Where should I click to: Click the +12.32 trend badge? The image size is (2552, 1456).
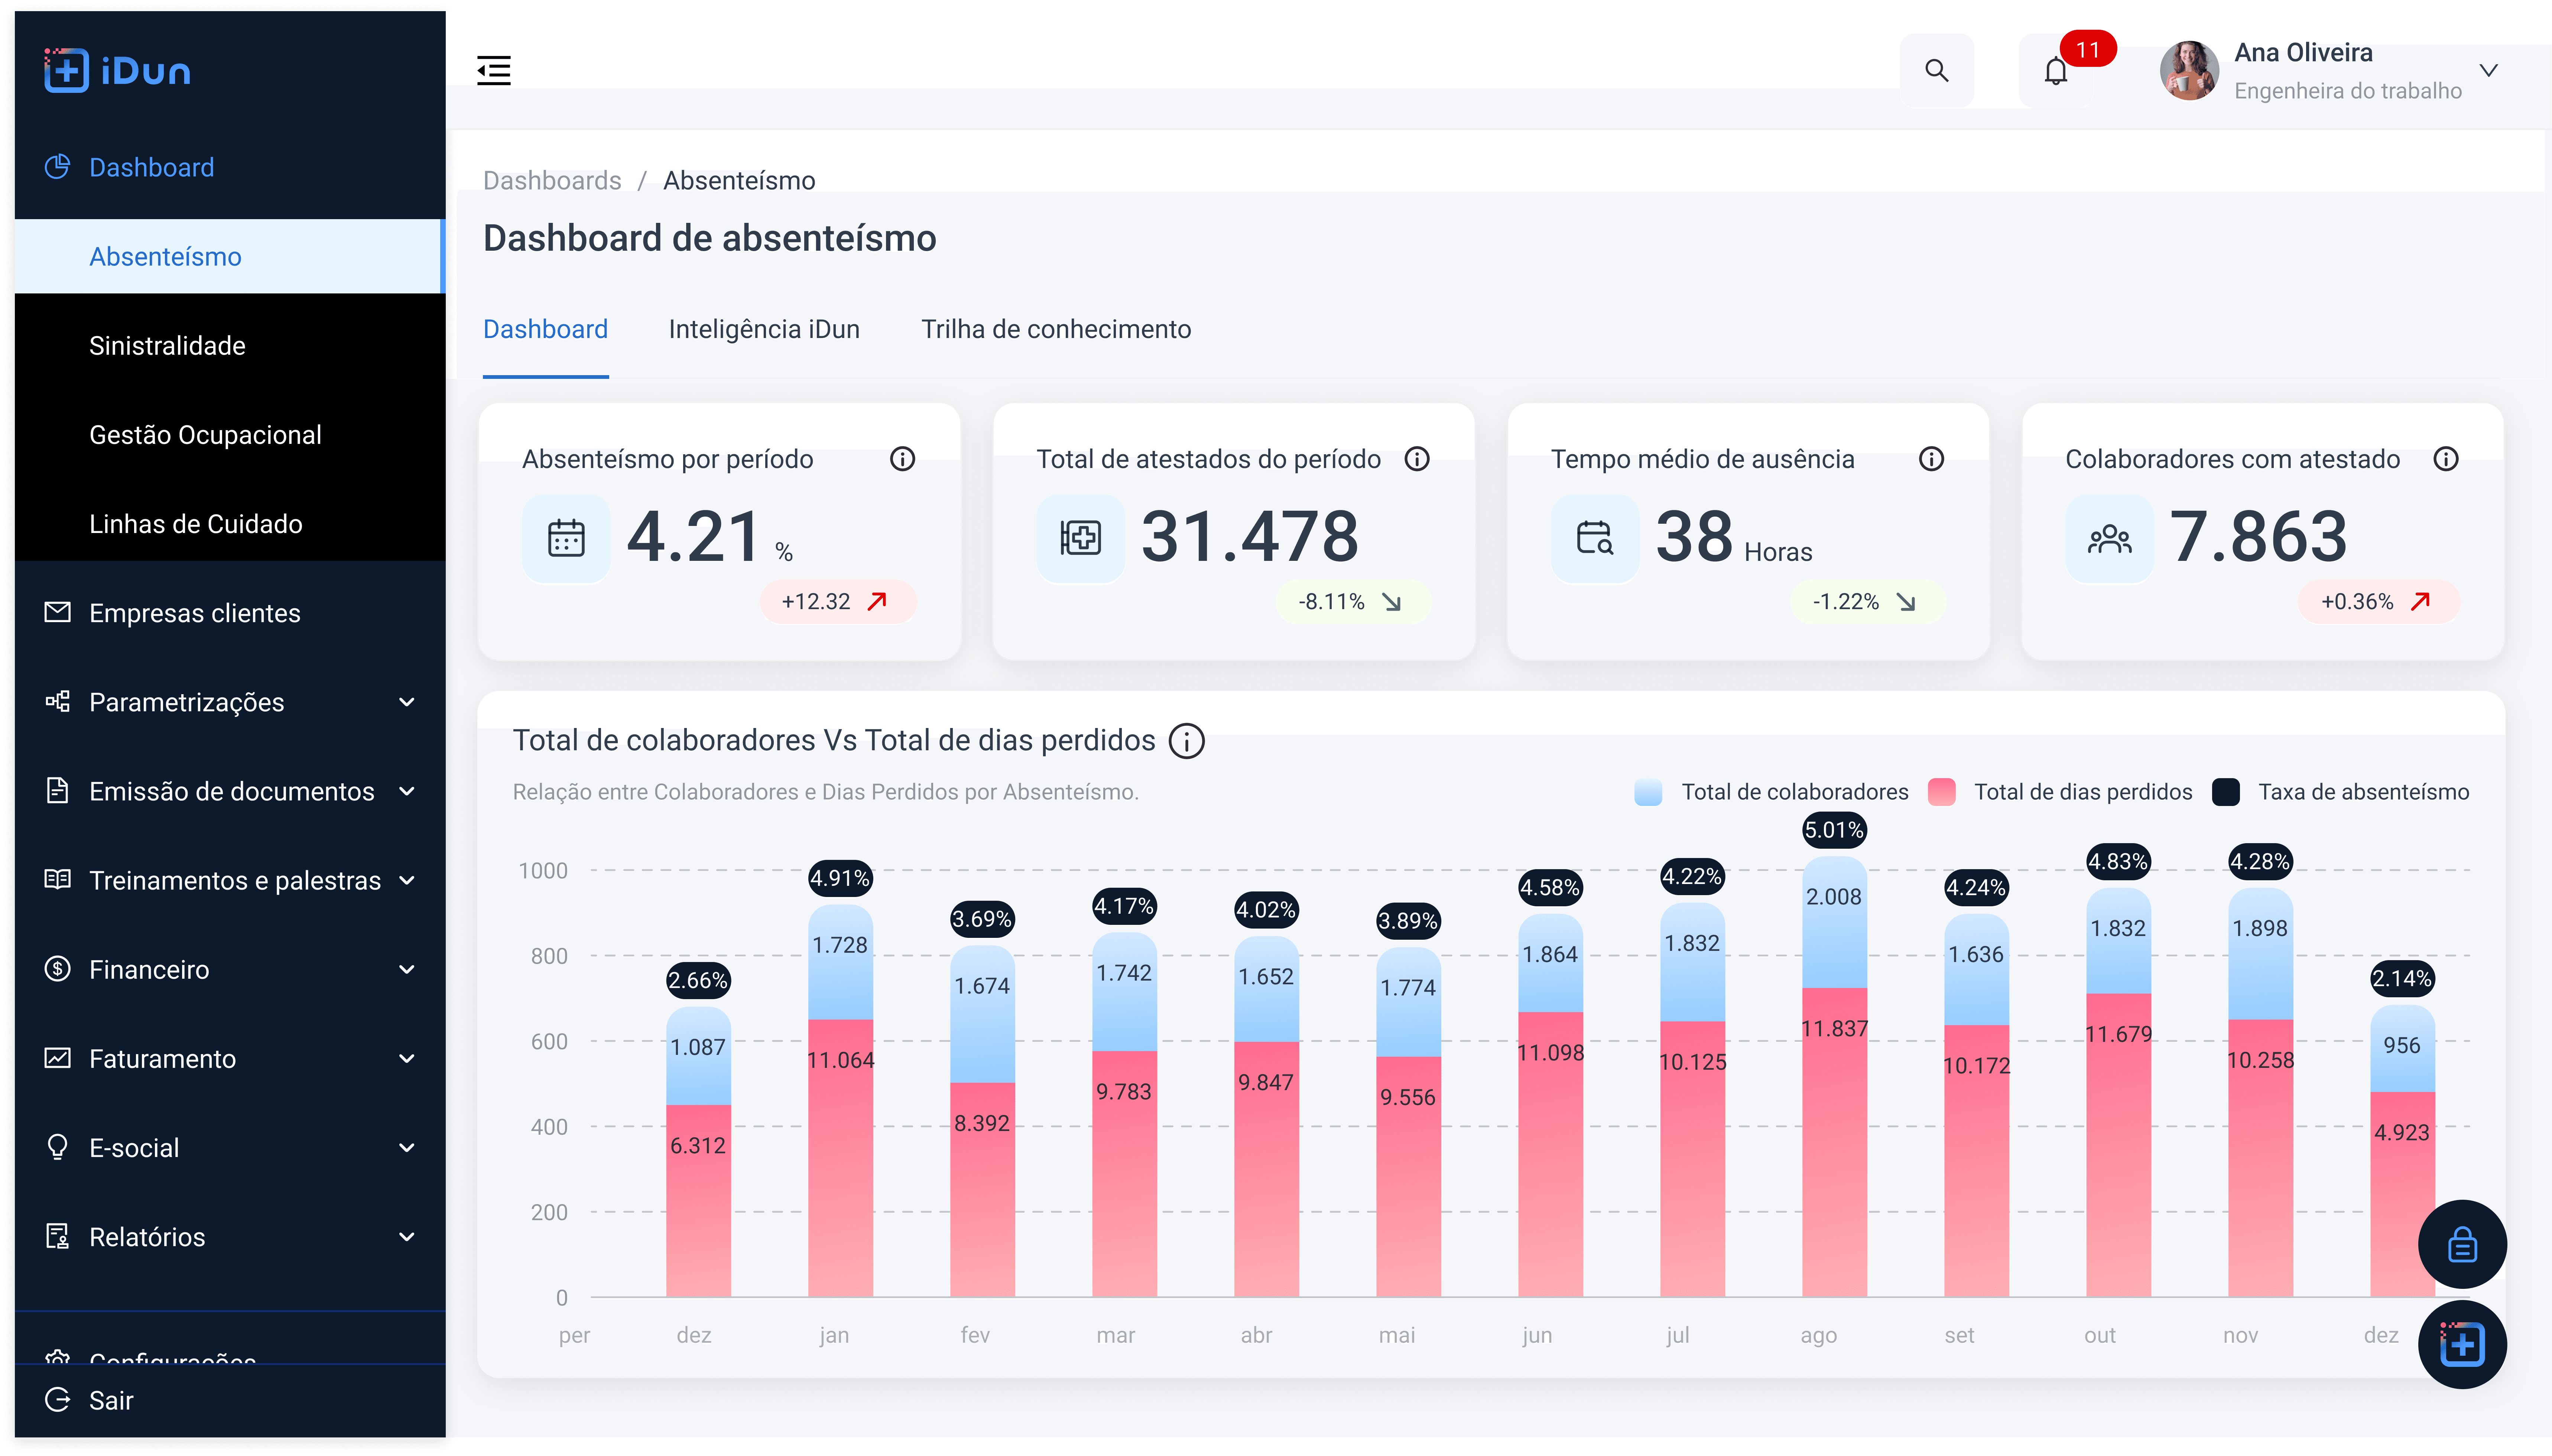[x=838, y=602]
